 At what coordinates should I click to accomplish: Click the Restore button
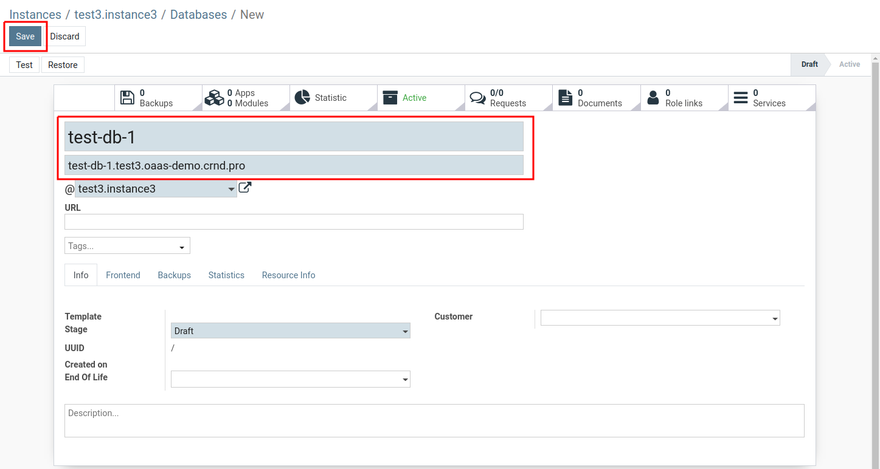63,65
